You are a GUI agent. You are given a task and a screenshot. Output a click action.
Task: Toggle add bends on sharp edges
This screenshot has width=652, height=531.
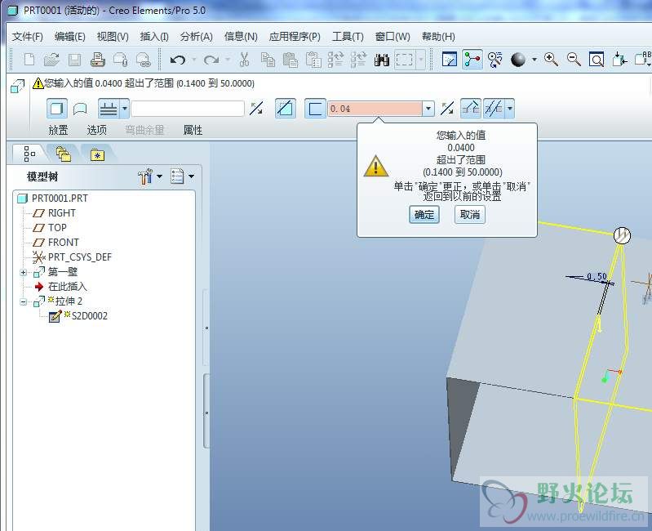point(471,109)
